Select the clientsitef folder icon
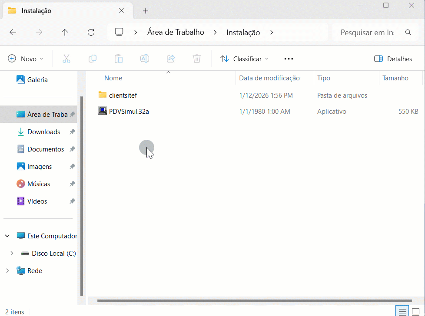The width and height of the screenshot is (425, 316). coord(102,95)
